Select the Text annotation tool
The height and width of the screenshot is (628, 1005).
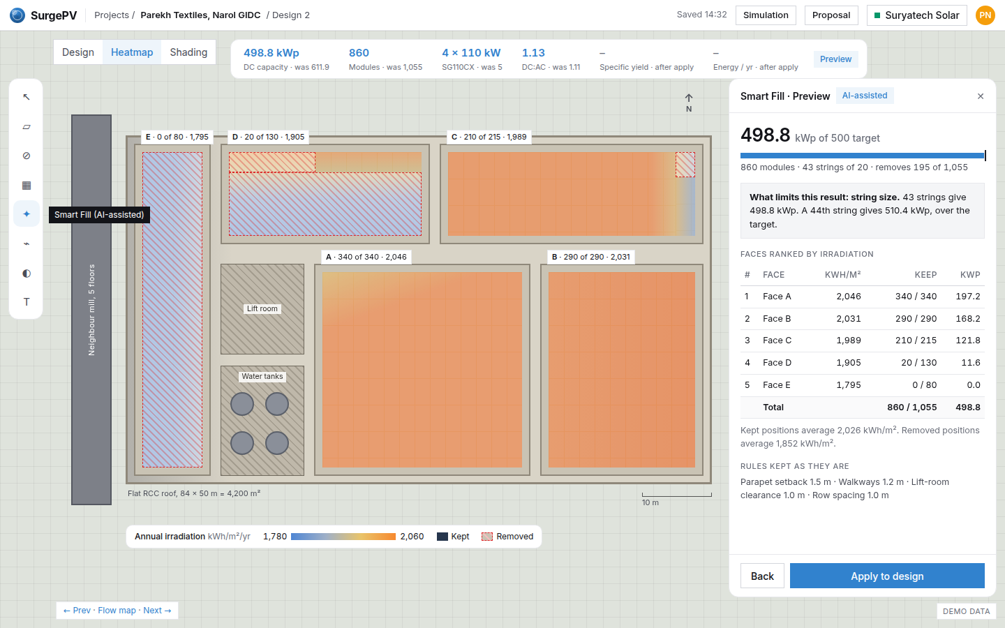[27, 302]
